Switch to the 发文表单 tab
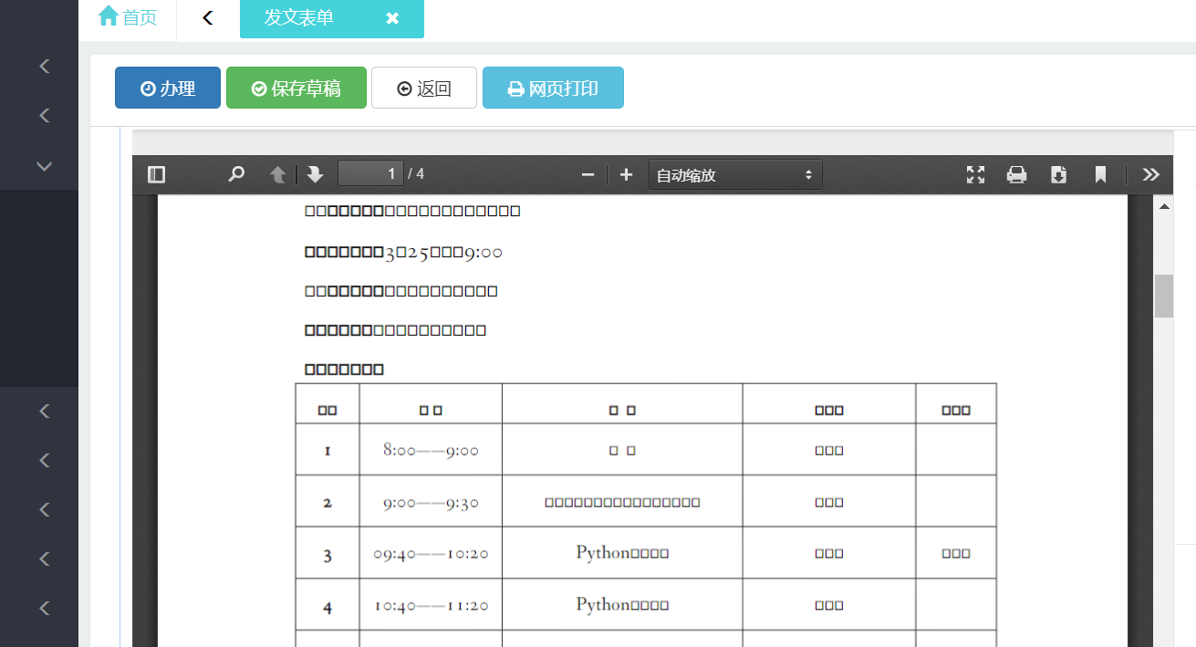The image size is (1196, 647). [x=332, y=18]
